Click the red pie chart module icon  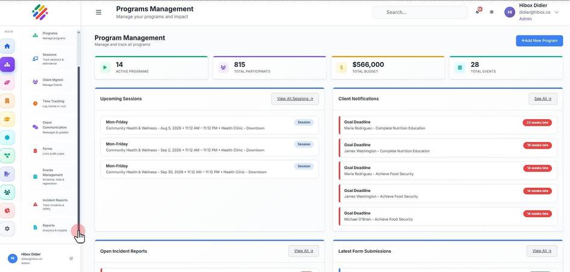point(7,211)
